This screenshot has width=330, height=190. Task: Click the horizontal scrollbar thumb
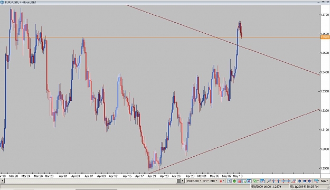[x=178, y=180]
